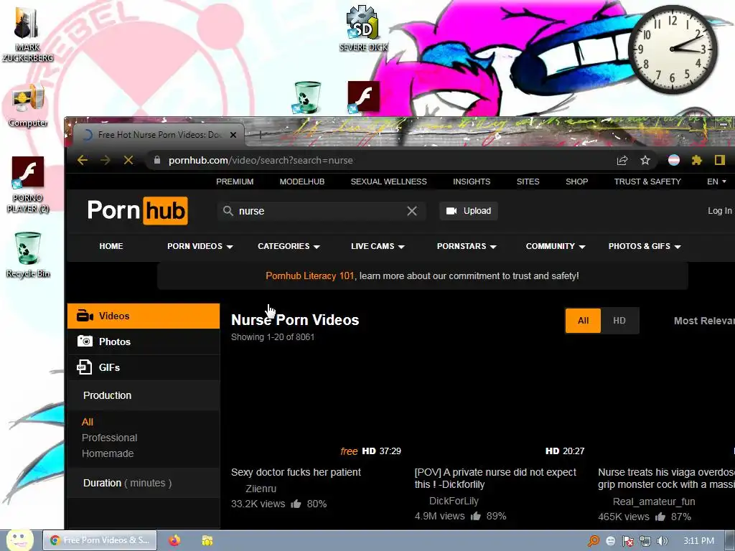Open the browser profile avatar
The width and height of the screenshot is (735, 551).
(x=674, y=160)
